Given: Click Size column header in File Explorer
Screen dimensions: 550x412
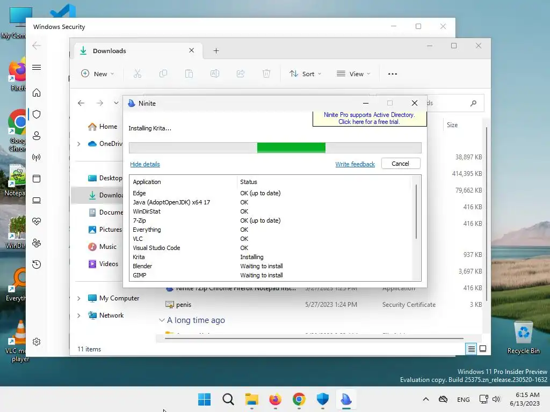Looking at the screenshot, I should [x=452, y=124].
